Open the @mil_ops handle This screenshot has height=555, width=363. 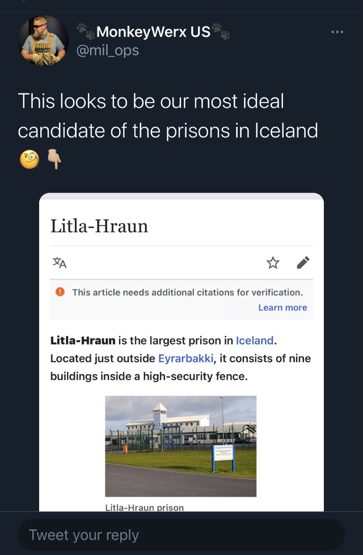pos(108,50)
